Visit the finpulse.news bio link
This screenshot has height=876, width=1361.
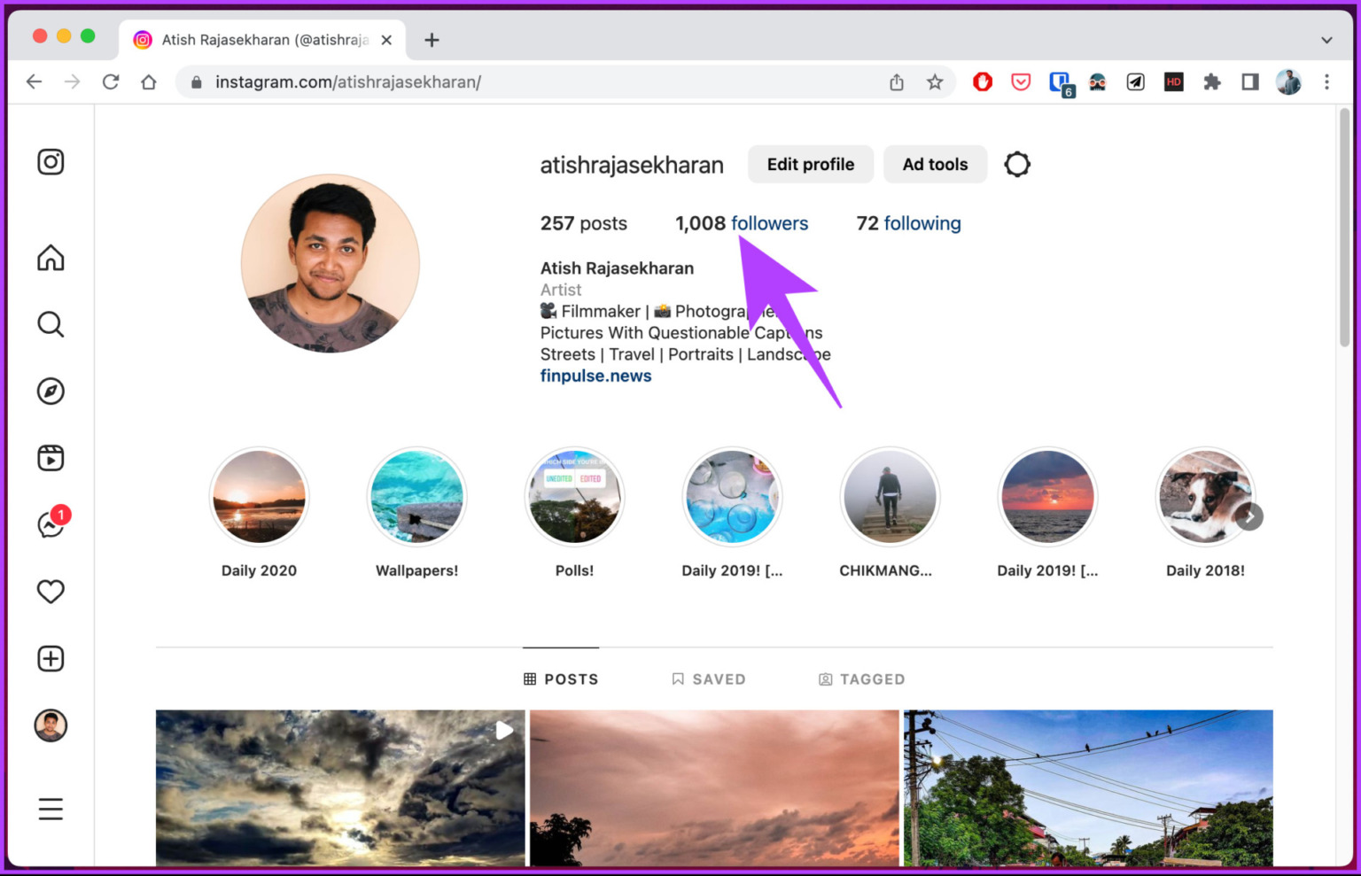pyautogui.click(x=595, y=376)
